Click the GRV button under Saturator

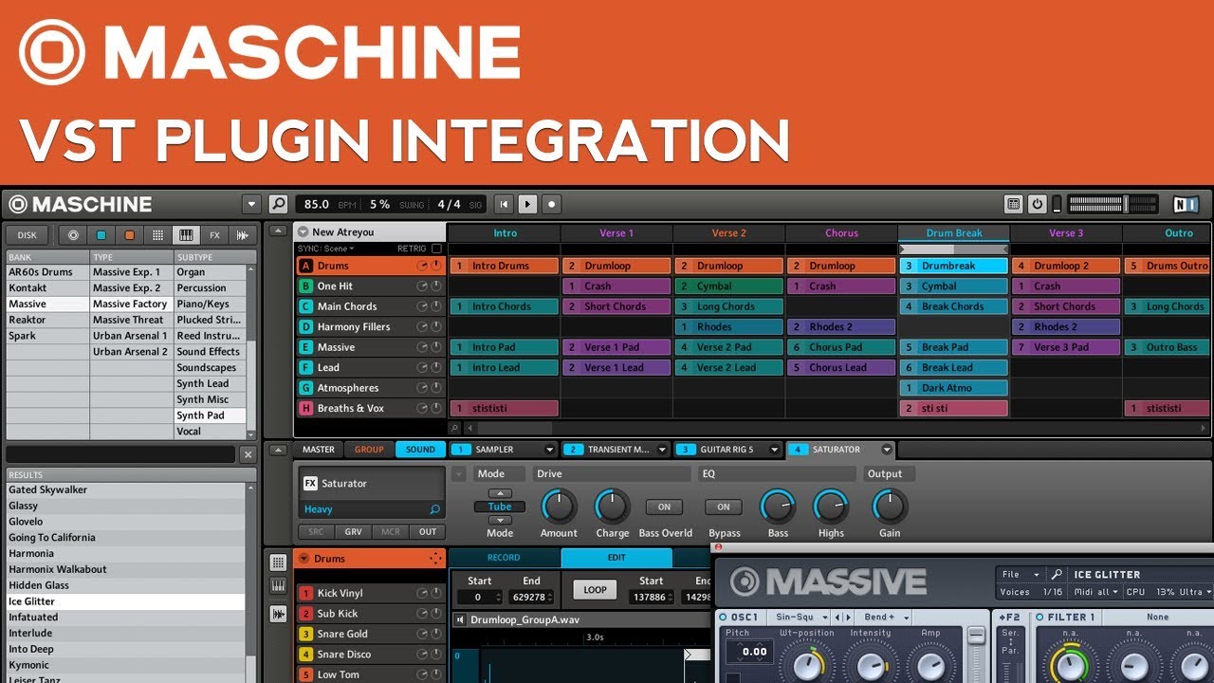(353, 532)
